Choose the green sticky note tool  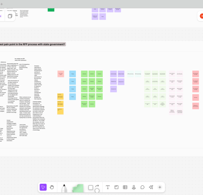click(78, 188)
